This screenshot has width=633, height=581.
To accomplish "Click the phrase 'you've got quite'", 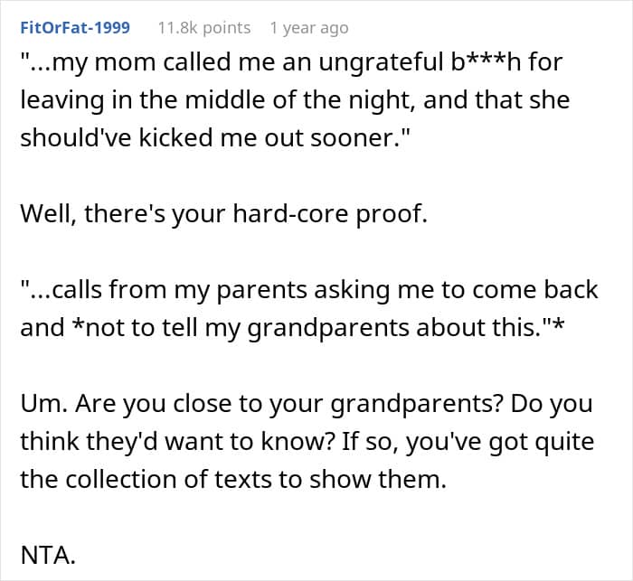I will point(500,442).
